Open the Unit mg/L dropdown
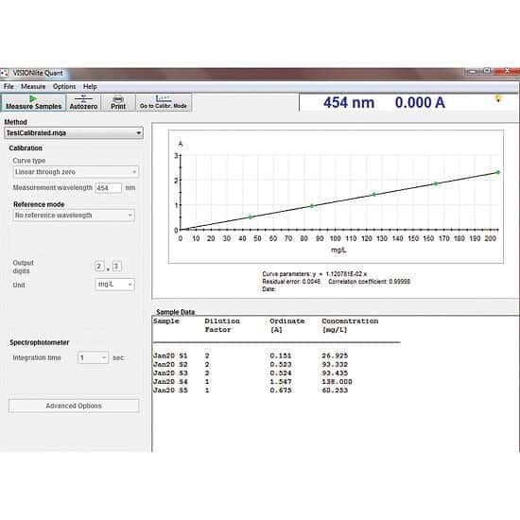Image resolution: width=520 pixels, height=520 pixels. [x=114, y=285]
